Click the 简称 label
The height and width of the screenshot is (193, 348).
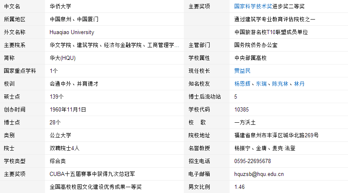tap(9, 58)
